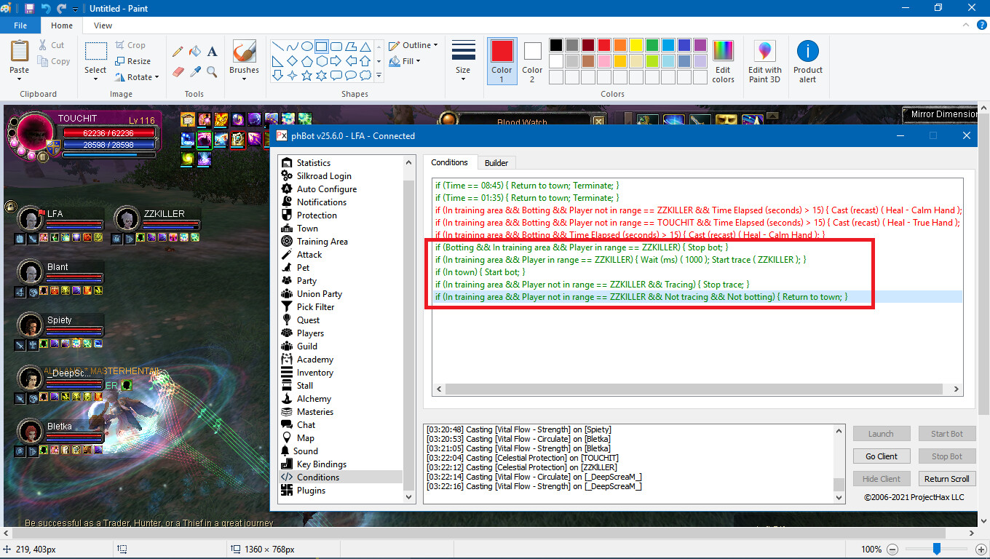The width and height of the screenshot is (990, 559).
Task: Expand the Select tool dropdown arrow
Action: point(95,79)
